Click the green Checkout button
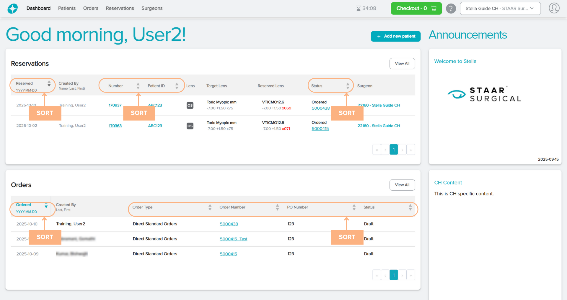The image size is (567, 300). click(x=416, y=9)
